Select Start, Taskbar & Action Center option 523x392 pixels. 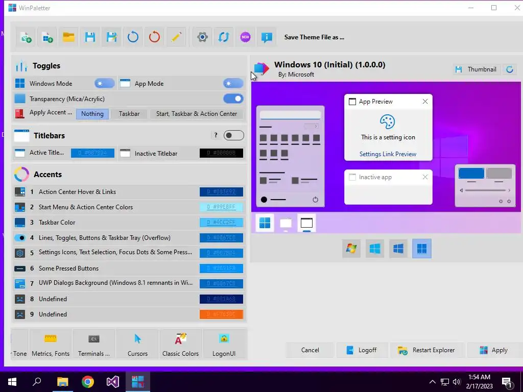coord(197,114)
